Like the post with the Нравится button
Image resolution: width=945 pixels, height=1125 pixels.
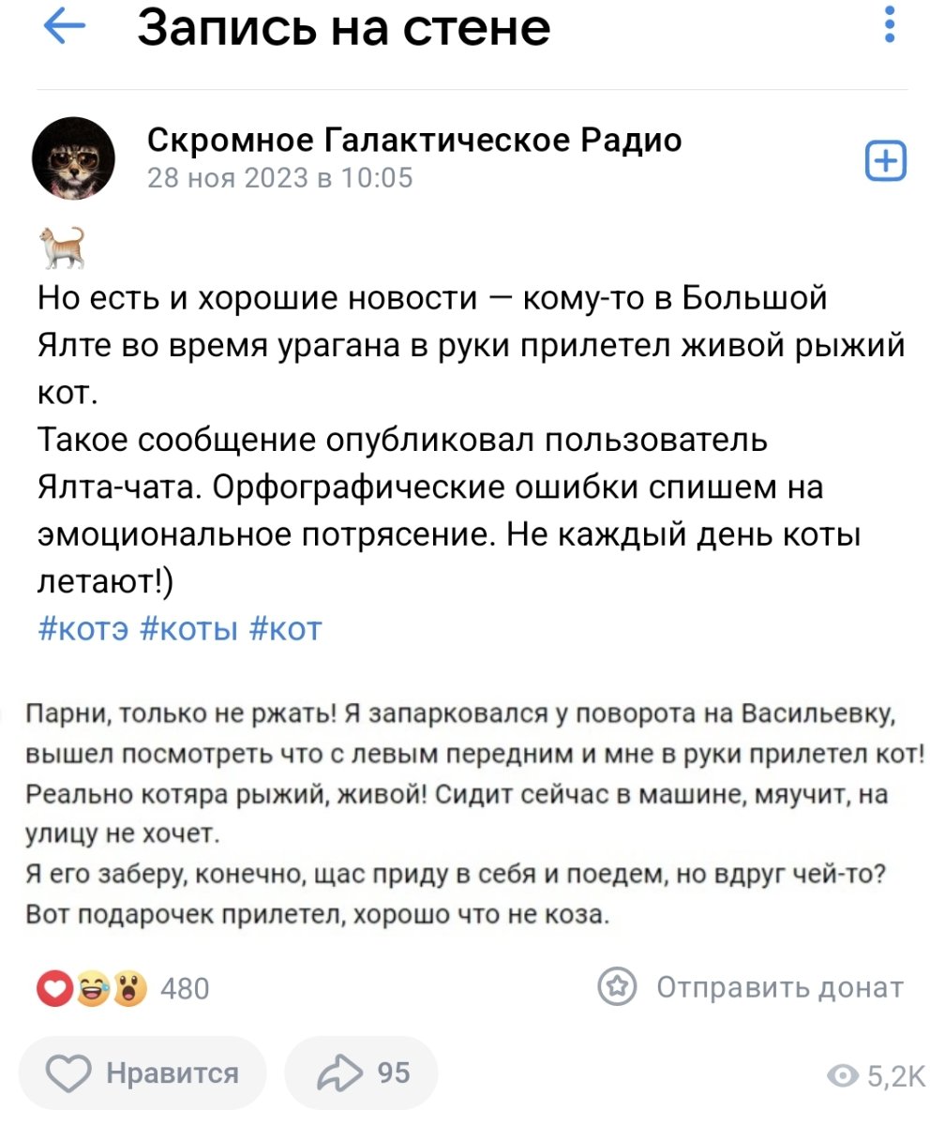tap(142, 1072)
